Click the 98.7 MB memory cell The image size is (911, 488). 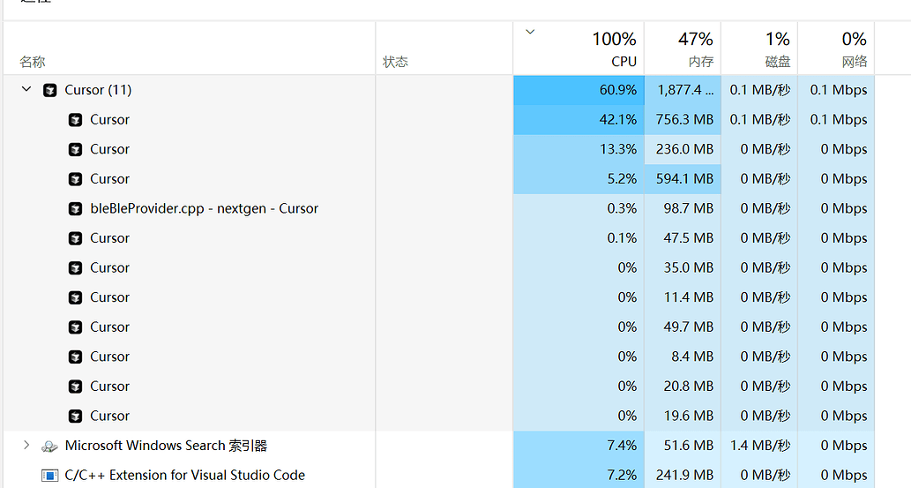pos(683,209)
